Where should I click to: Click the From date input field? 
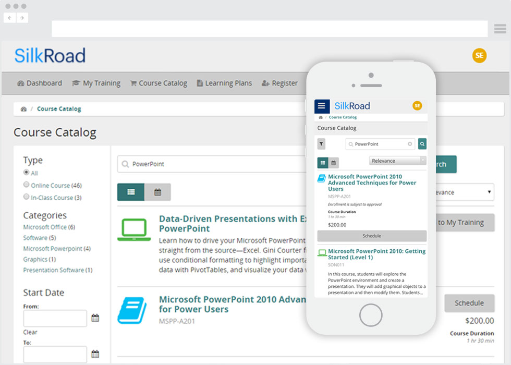click(55, 319)
